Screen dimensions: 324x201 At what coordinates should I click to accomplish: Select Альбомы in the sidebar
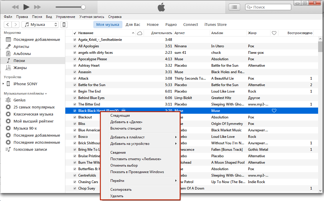click(x=33, y=53)
